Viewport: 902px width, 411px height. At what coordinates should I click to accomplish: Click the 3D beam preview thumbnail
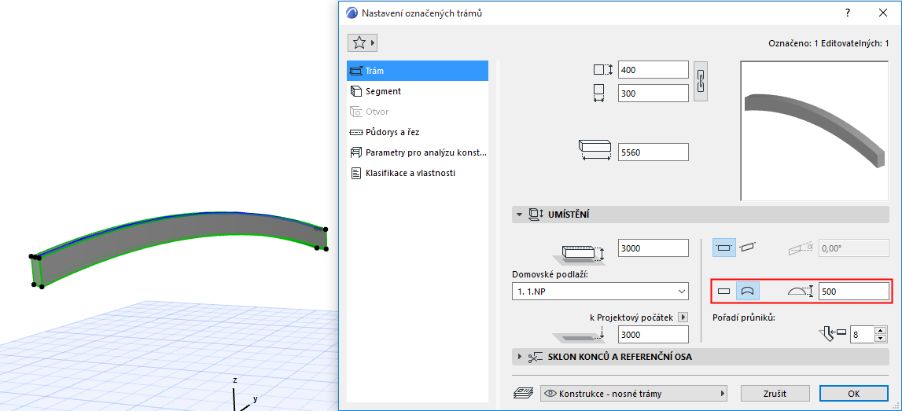815,131
